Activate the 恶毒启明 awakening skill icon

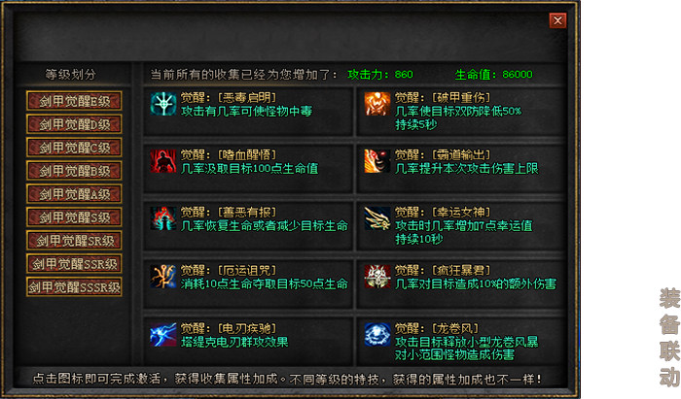click(163, 104)
